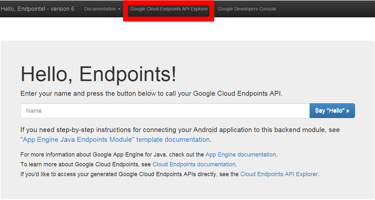This screenshot has height=200, width=375.
Task: Click the caret arrow beside Documentation
Action: click(x=119, y=9)
